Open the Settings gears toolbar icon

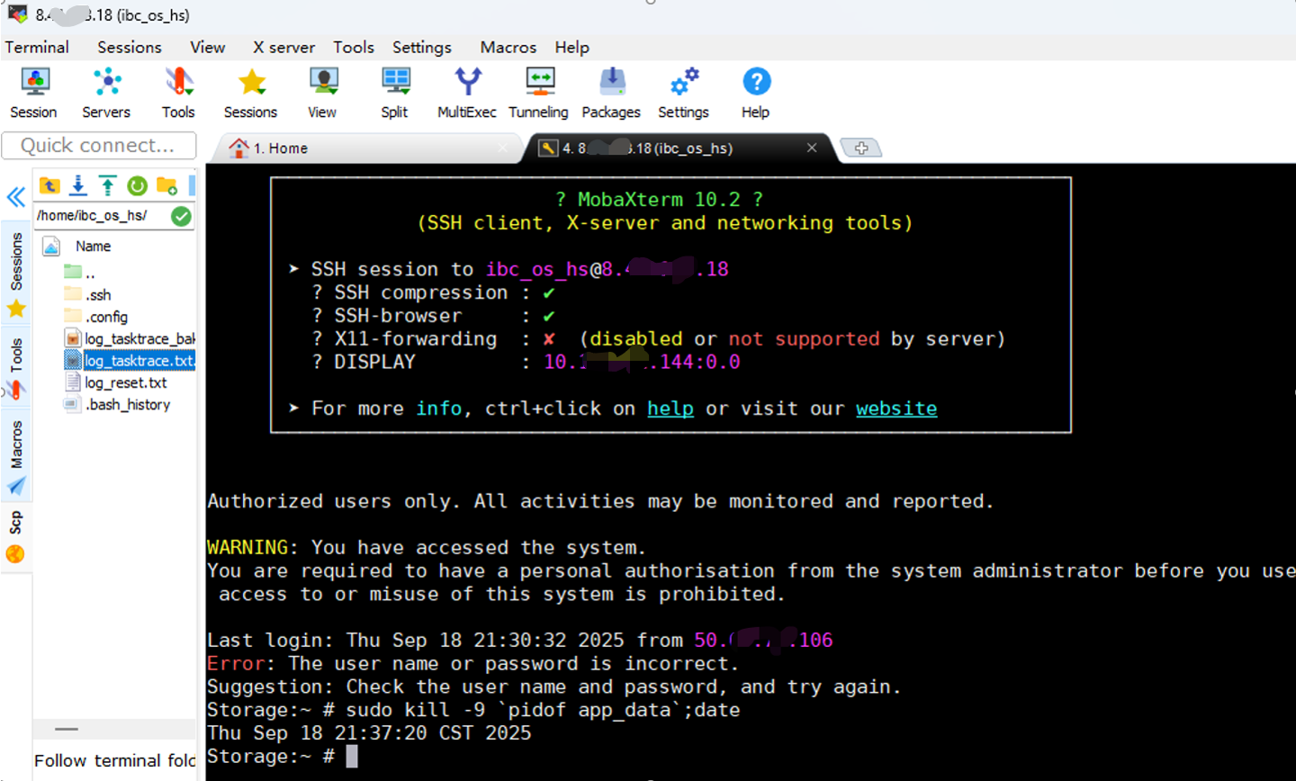[683, 93]
